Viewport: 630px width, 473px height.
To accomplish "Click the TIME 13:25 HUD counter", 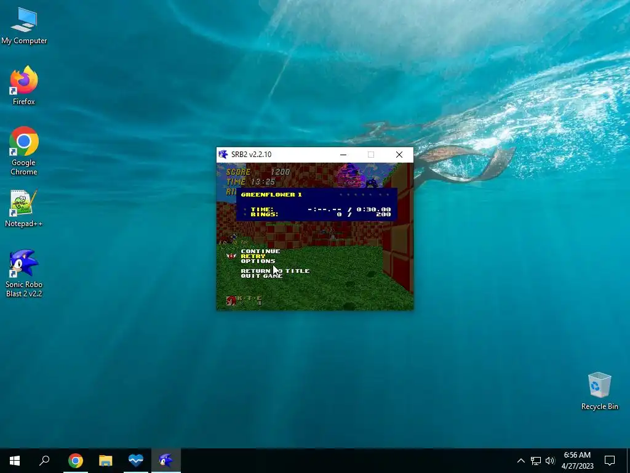I will tap(251, 182).
